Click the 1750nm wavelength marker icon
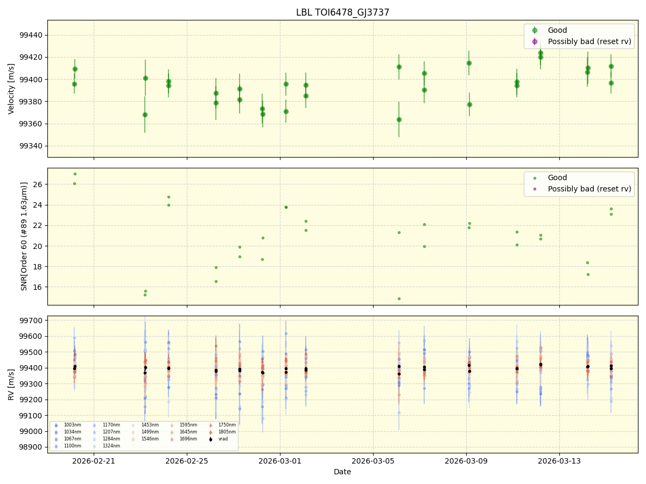646x484 pixels. click(x=210, y=425)
